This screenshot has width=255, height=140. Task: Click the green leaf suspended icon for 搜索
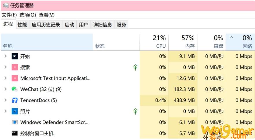click(x=135, y=67)
